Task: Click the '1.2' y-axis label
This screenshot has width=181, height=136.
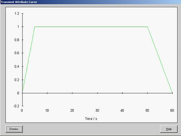Action: 17,13
